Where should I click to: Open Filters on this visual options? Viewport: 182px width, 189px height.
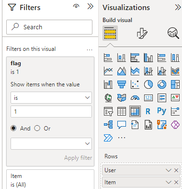coord(90,50)
